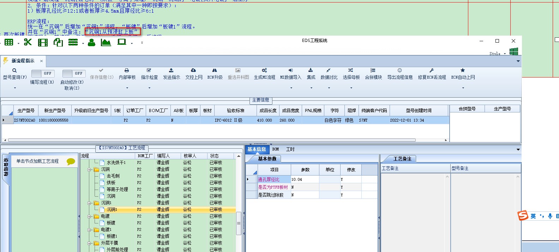Click 发送指示 upload button
Screen dimensions: 559x252
tap(172, 74)
